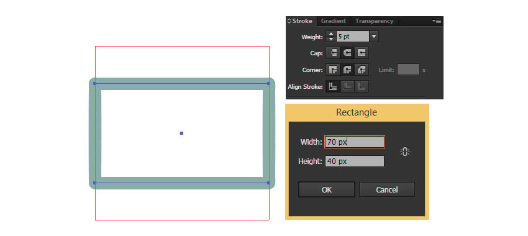Click the Corner label in Stroke panel
The image size is (528, 236).
(312, 70)
